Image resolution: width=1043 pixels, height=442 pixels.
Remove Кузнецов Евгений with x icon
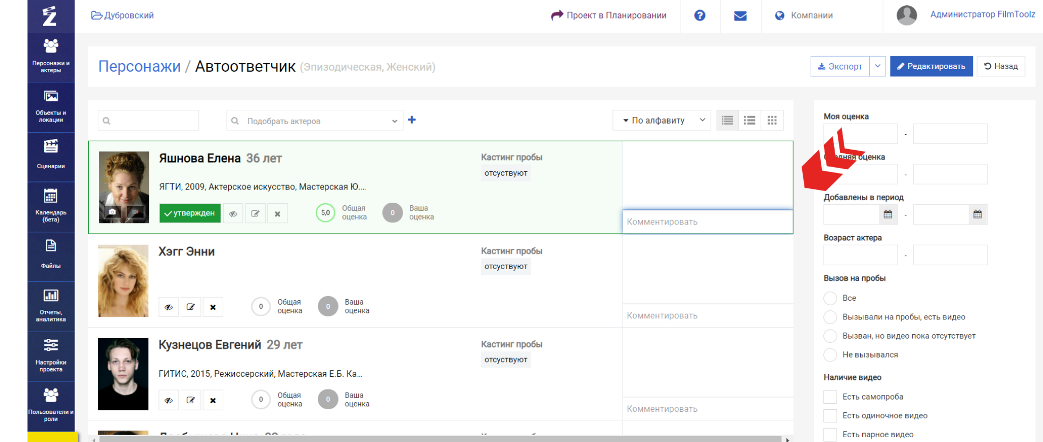[213, 400]
